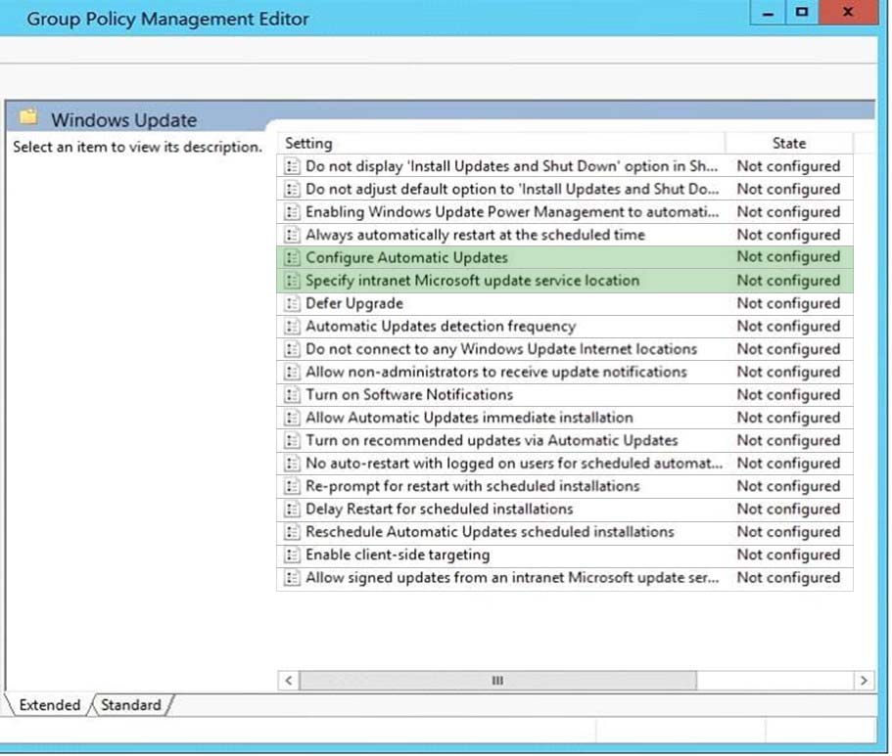The width and height of the screenshot is (892, 756).
Task: Click the Not configured state of Enable client-side targeting
Action: [x=788, y=555]
